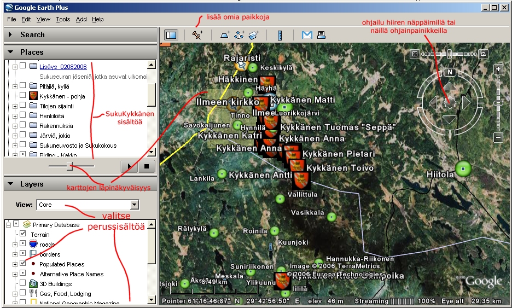Select the borders layer item

[50, 254]
